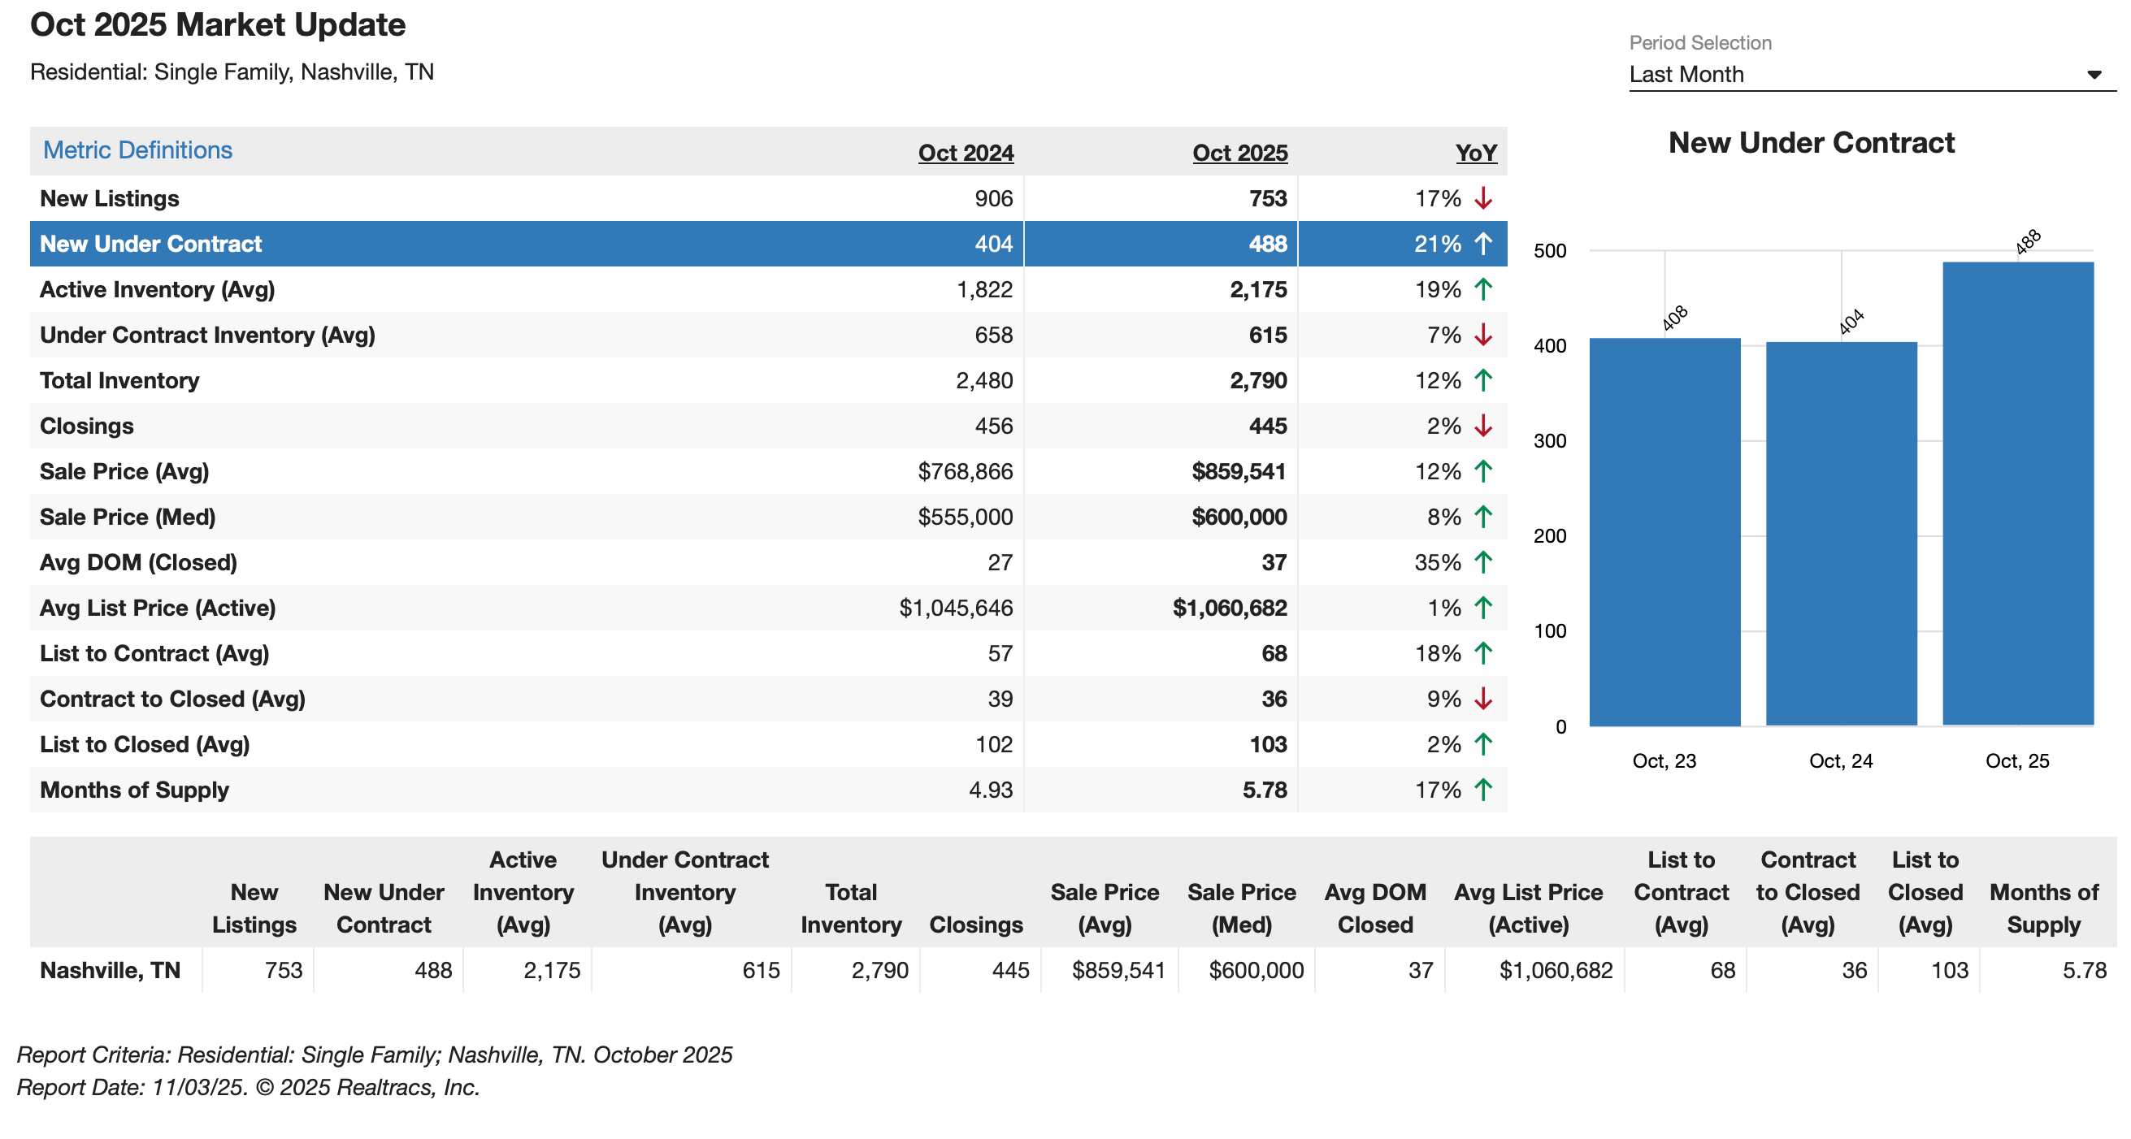Click the Oct, 25 bar in chart
This screenshot has height=1139, width=2131.
click(x=2017, y=496)
